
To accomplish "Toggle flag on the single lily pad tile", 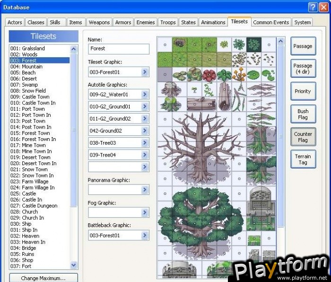I will [x=254, y=75].
